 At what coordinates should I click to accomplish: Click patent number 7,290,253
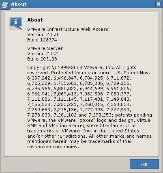(100, 115)
